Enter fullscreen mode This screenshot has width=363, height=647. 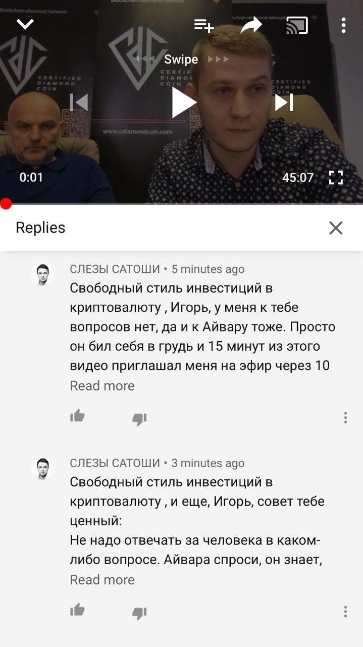point(336,177)
